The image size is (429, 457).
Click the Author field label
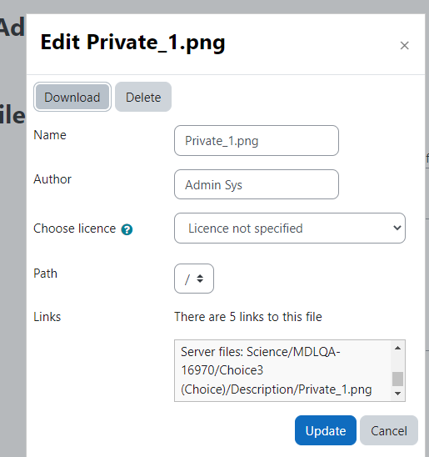coord(52,179)
